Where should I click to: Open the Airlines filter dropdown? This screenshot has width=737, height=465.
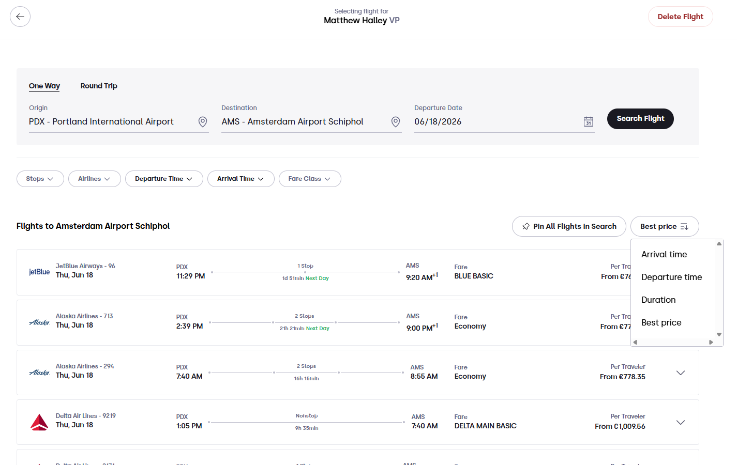pos(95,179)
